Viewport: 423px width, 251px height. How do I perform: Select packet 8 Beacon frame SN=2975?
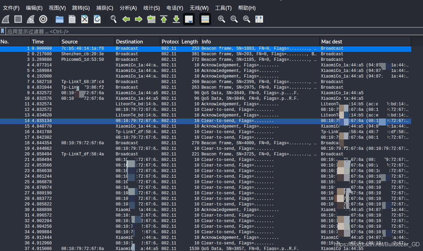click(x=206, y=87)
